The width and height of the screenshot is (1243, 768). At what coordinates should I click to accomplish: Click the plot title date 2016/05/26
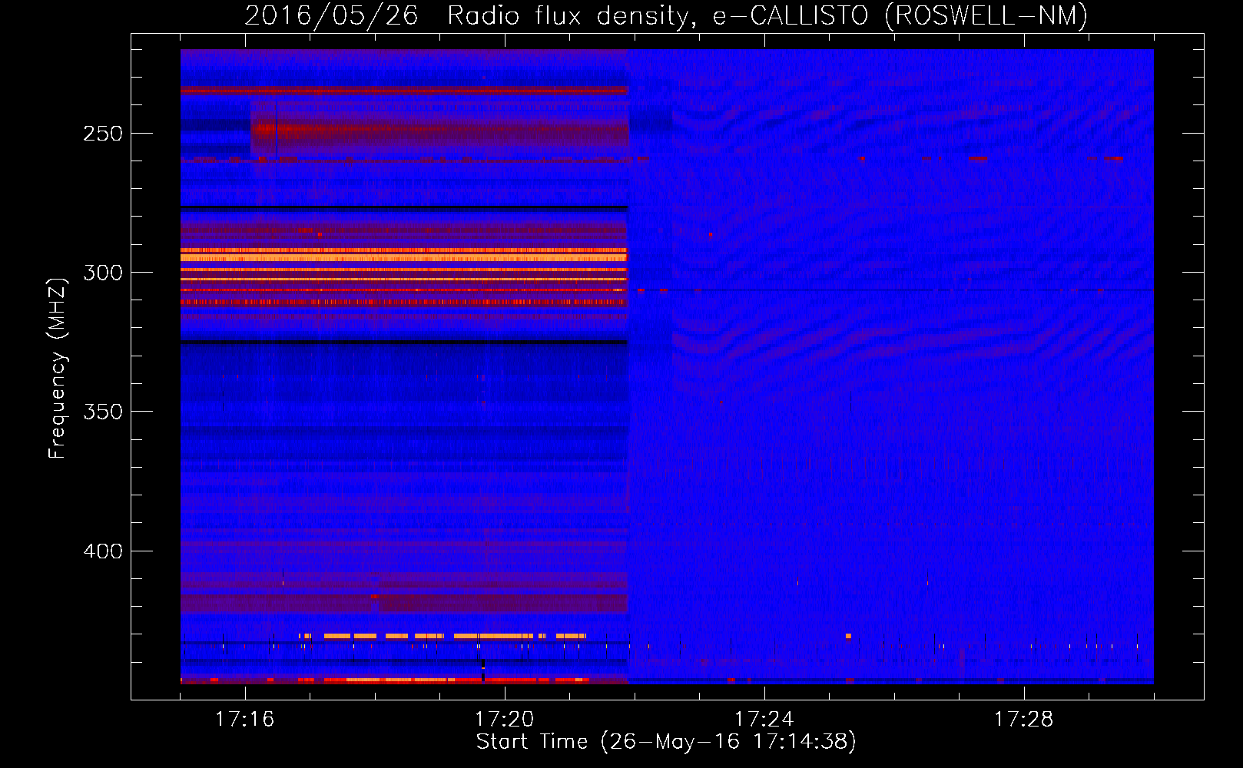(331, 15)
